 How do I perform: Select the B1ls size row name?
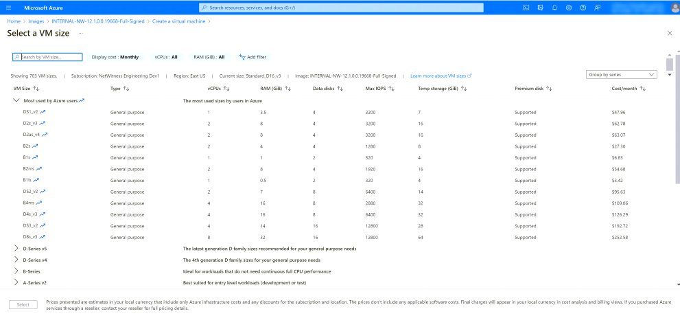tap(27, 180)
